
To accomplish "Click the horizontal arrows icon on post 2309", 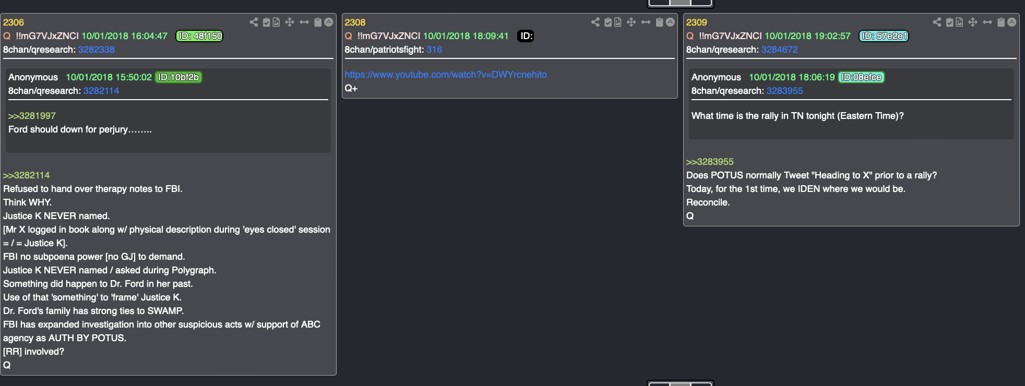I will pyautogui.click(x=987, y=22).
